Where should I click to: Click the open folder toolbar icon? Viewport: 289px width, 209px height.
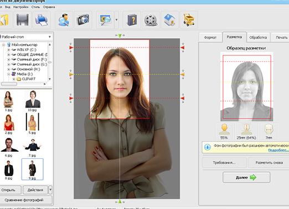click(x=4, y=20)
